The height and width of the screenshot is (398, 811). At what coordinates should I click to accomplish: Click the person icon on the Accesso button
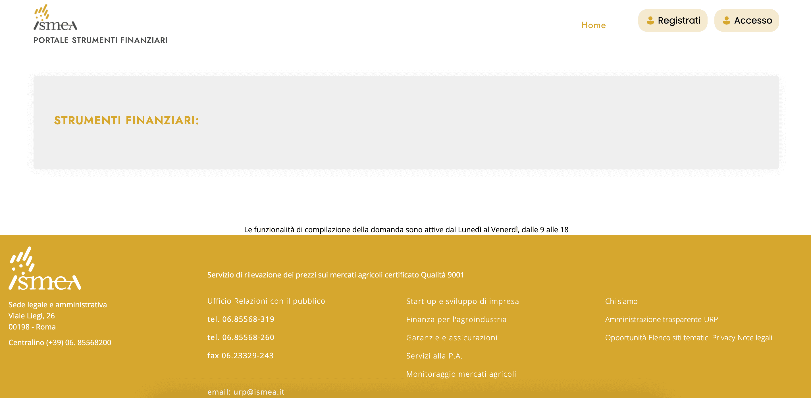pos(727,21)
